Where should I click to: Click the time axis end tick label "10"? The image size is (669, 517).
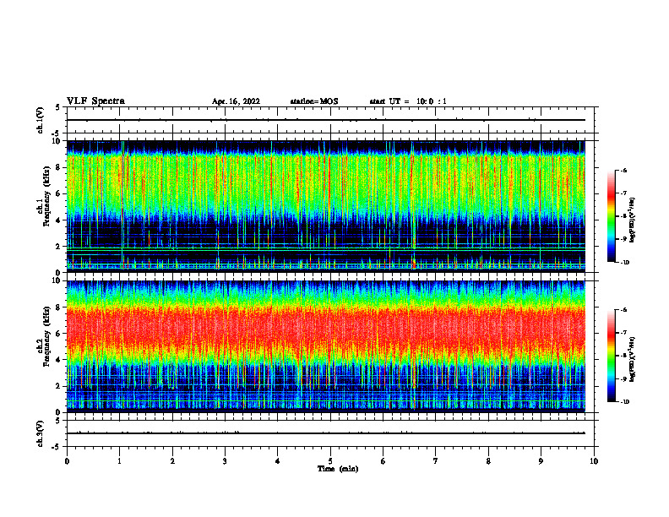[x=594, y=461]
